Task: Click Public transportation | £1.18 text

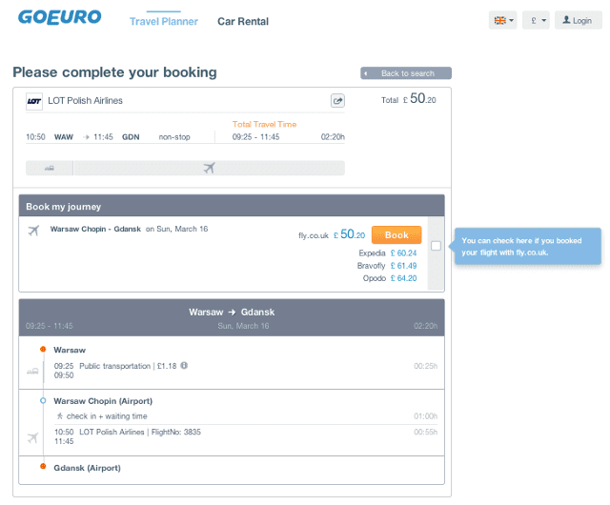Action: 128,366
